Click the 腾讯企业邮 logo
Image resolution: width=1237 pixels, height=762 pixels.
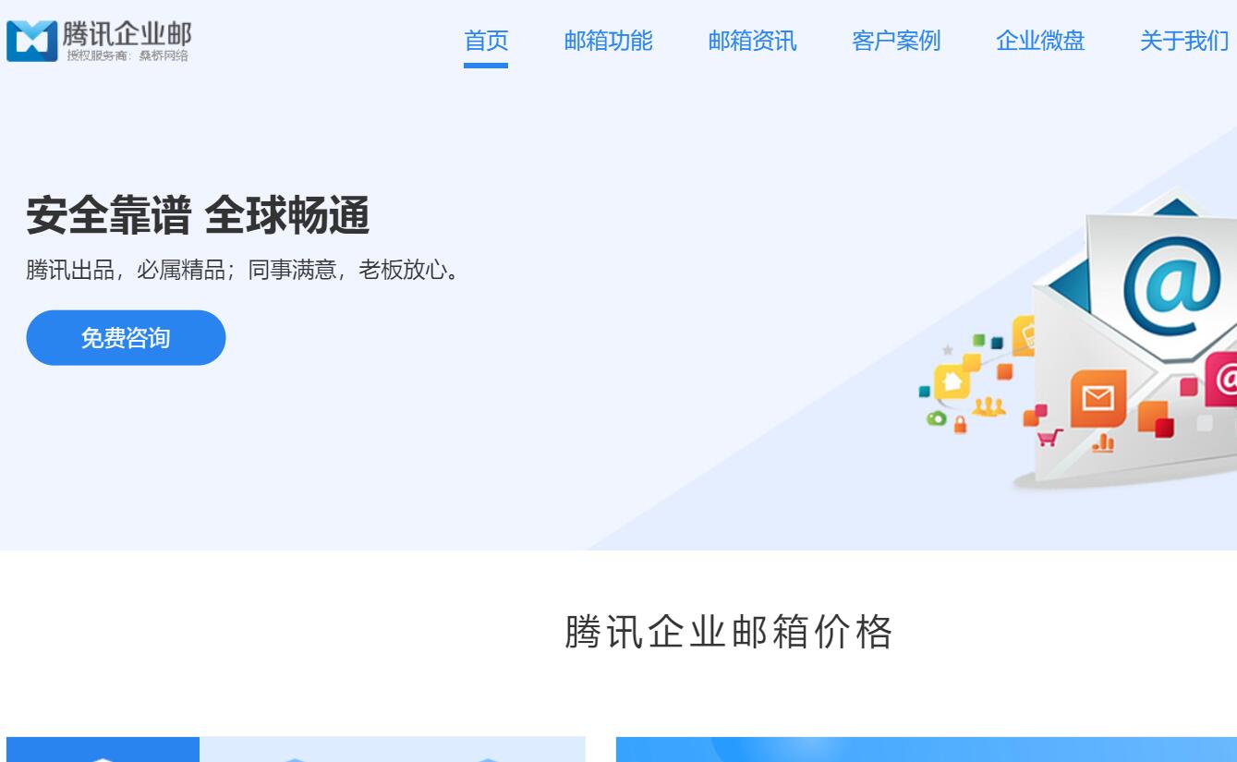99,42
